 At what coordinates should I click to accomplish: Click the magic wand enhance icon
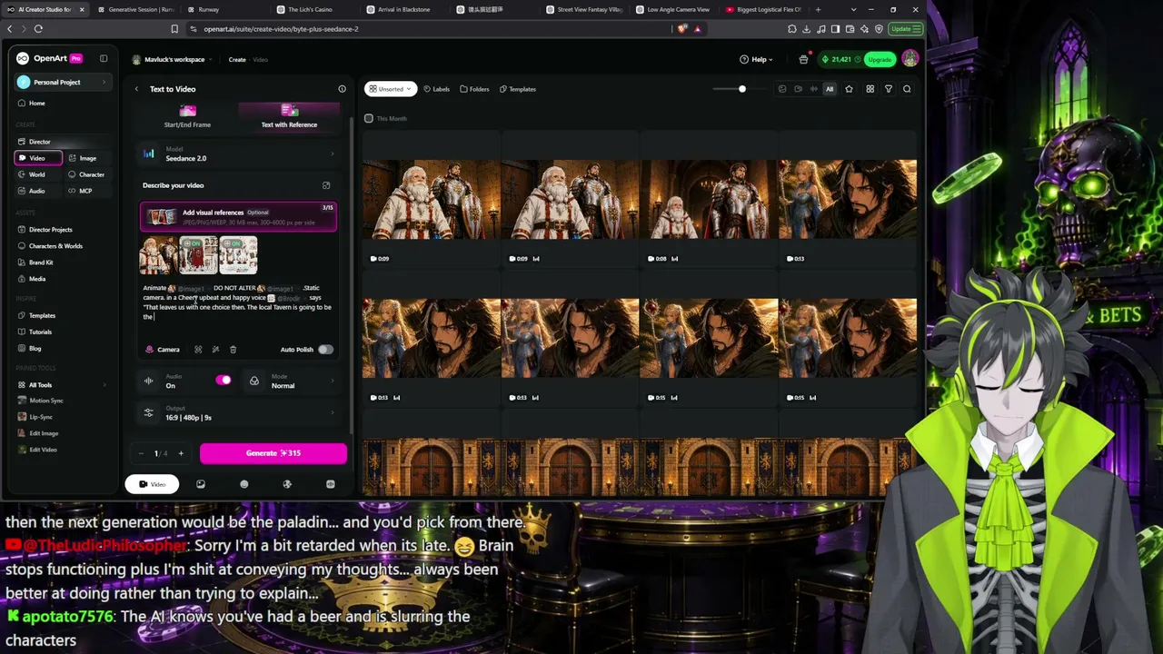pyautogui.click(x=215, y=350)
